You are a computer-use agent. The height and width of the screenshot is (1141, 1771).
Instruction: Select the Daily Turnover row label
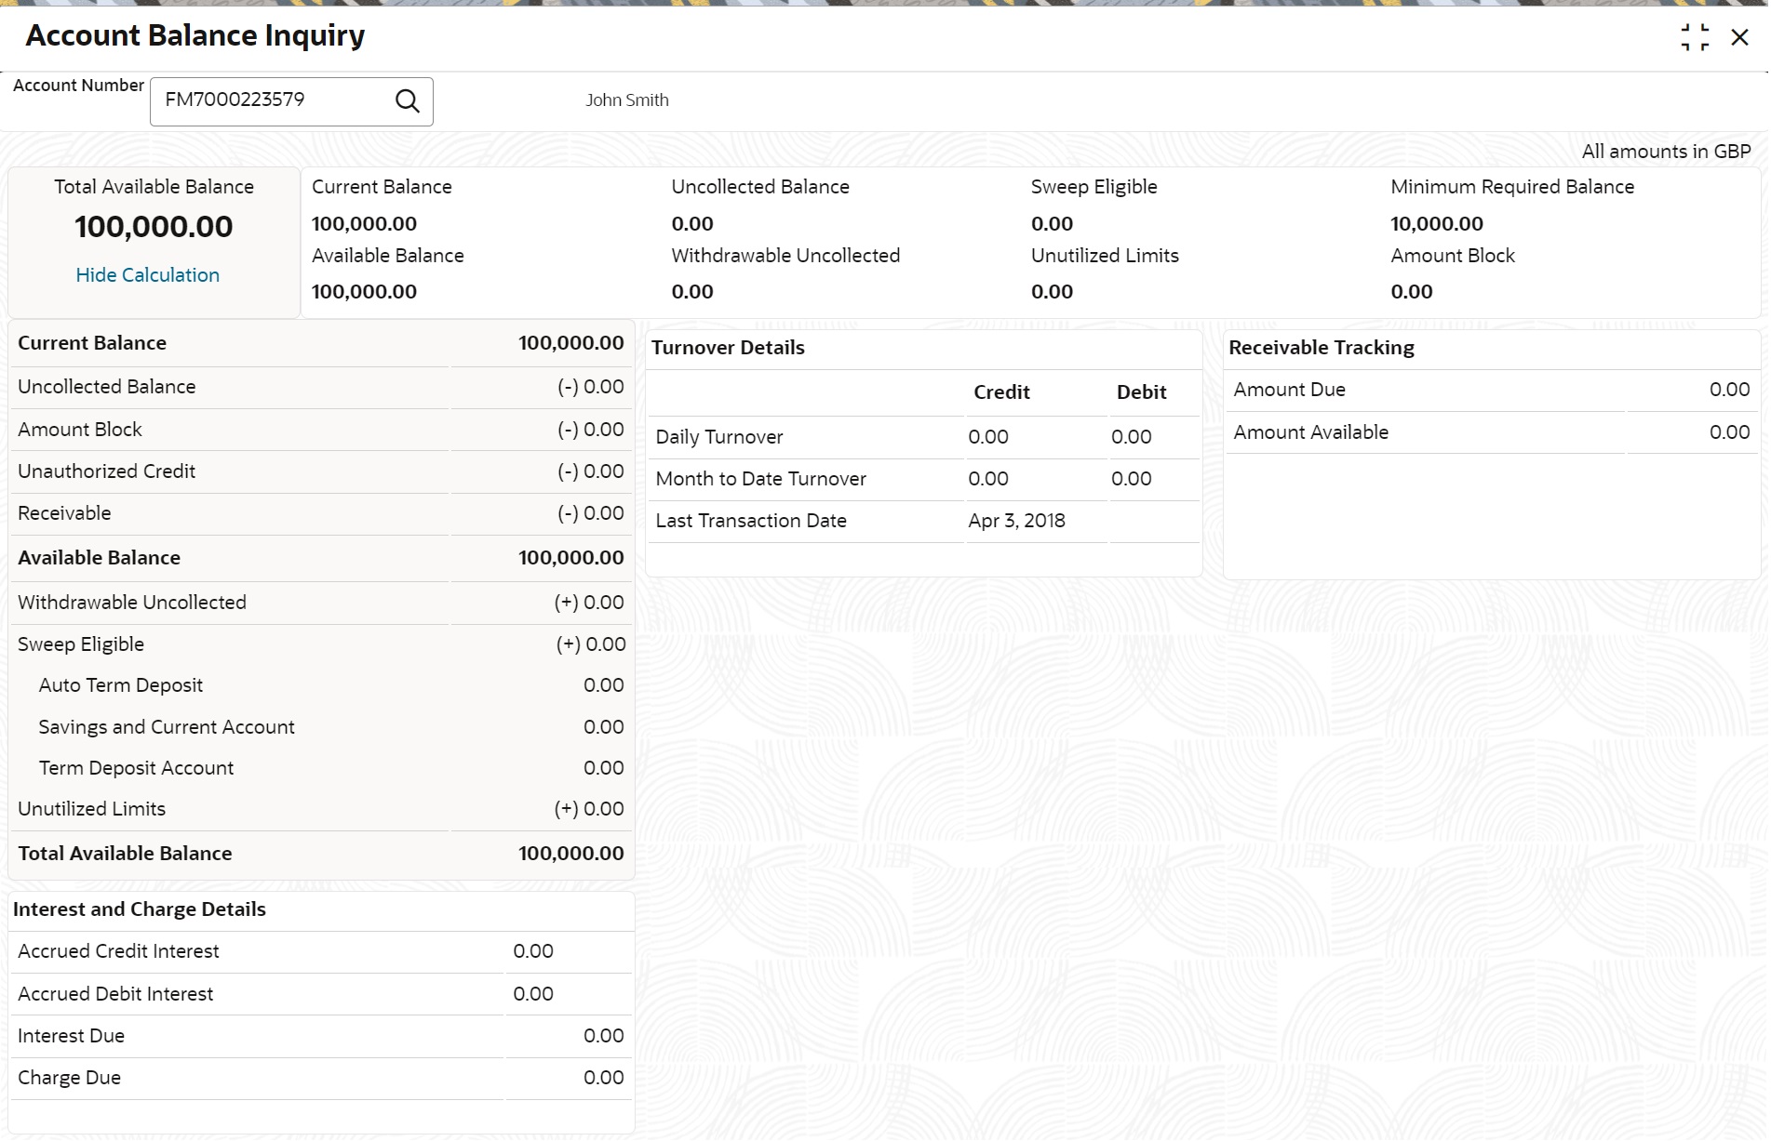click(719, 437)
